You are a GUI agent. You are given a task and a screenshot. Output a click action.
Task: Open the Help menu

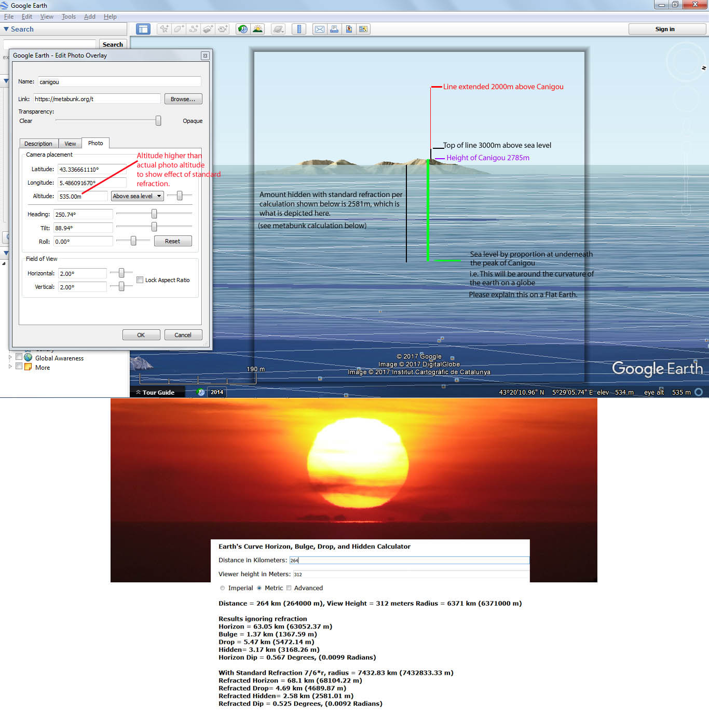click(110, 17)
